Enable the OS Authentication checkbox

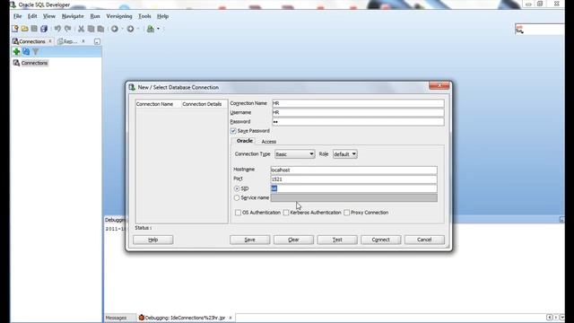coord(238,213)
